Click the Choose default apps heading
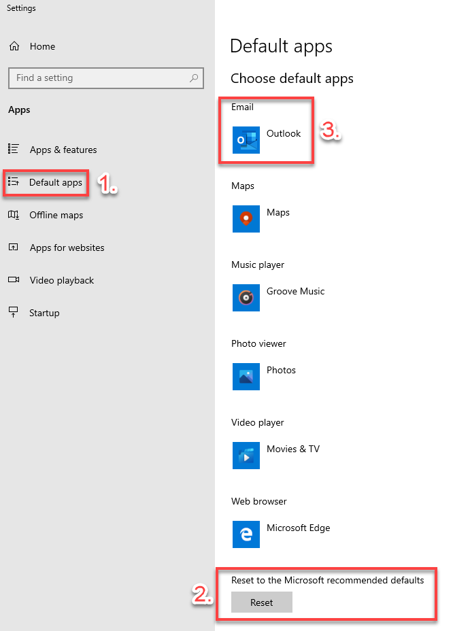Image resolution: width=453 pixels, height=631 pixels. (x=292, y=78)
